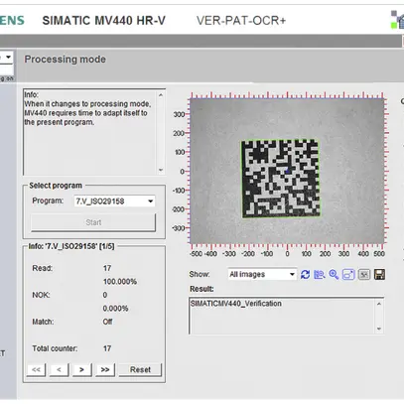Screen dimensions: 404x404
Task: Click the SIMATICMV440_Verification result text
Action: coord(236,304)
